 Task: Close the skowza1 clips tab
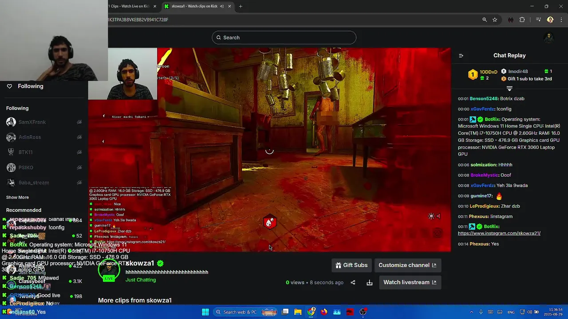pyautogui.click(x=229, y=6)
